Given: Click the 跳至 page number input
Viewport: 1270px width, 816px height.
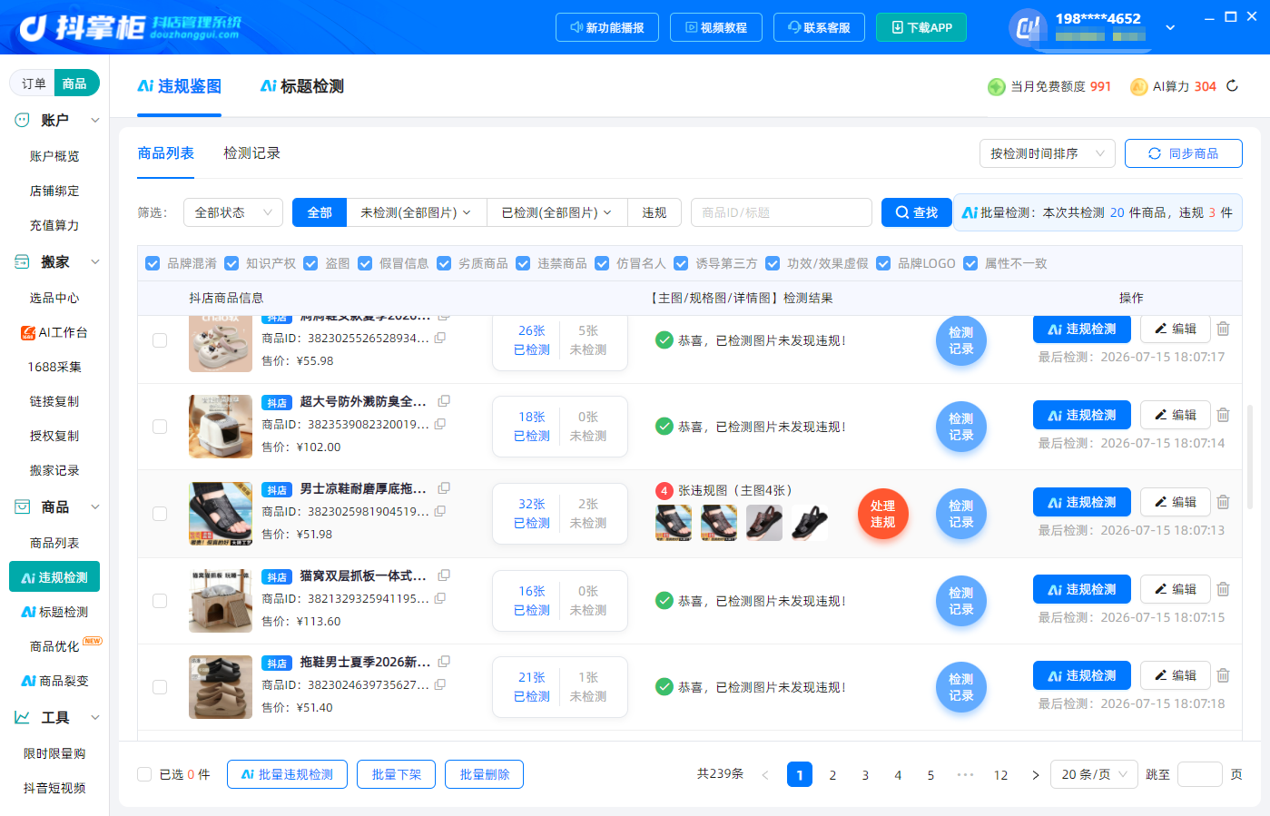Looking at the screenshot, I should tap(1199, 774).
